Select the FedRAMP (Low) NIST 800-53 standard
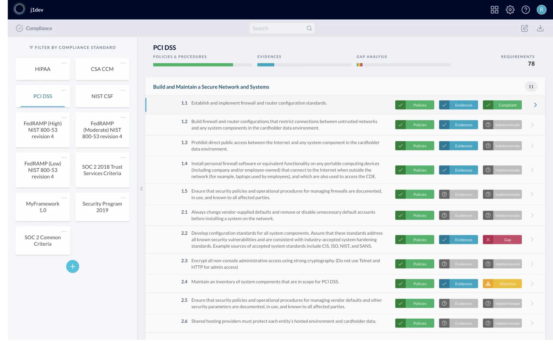 (x=43, y=170)
